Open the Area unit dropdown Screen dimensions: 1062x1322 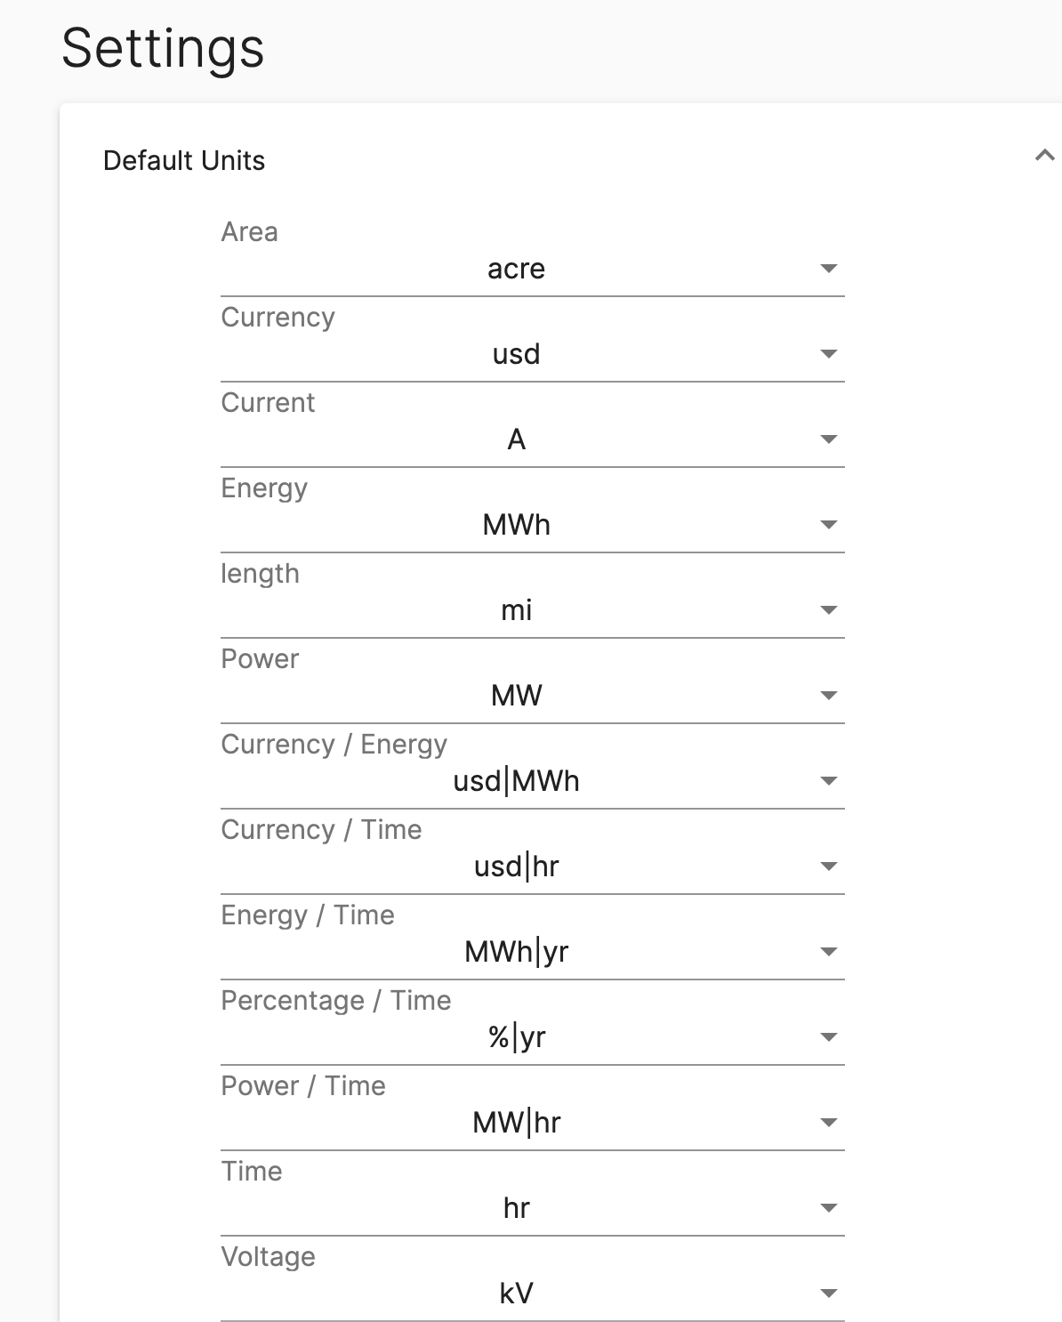532,269
